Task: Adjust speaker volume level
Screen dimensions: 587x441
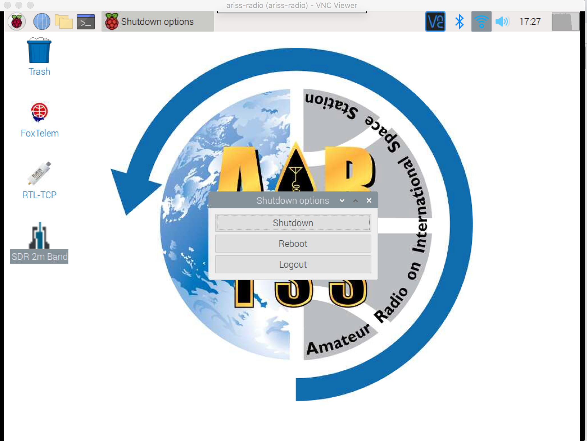Action: (x=500, y=22)
